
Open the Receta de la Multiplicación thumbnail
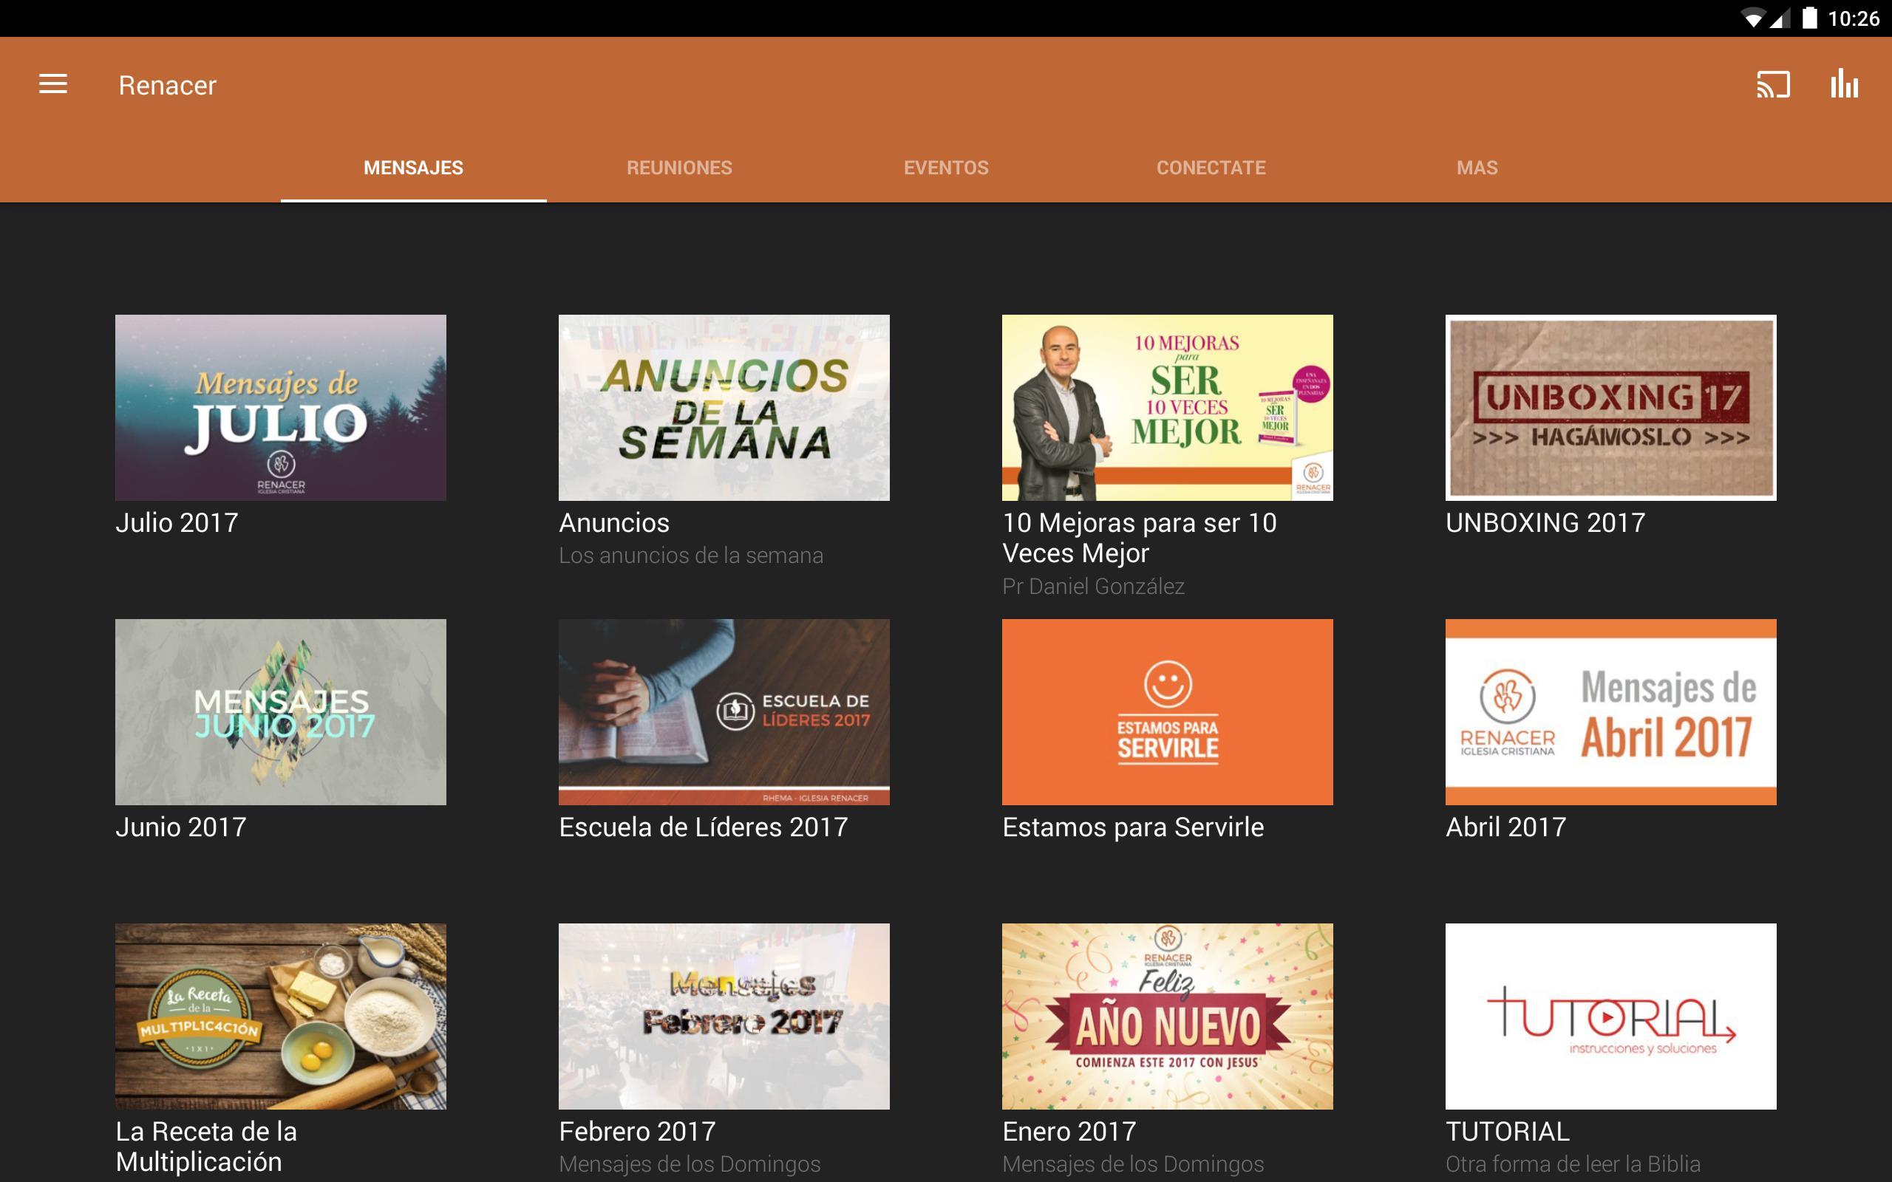pyautogui.click(x=281, y=1017)
